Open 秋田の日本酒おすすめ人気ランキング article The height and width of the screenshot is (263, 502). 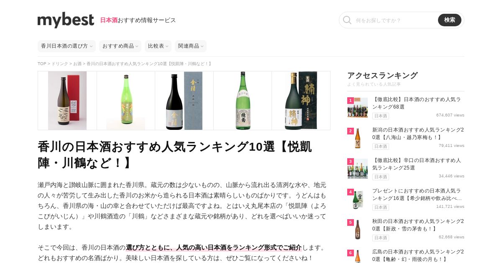coord(418,225)
